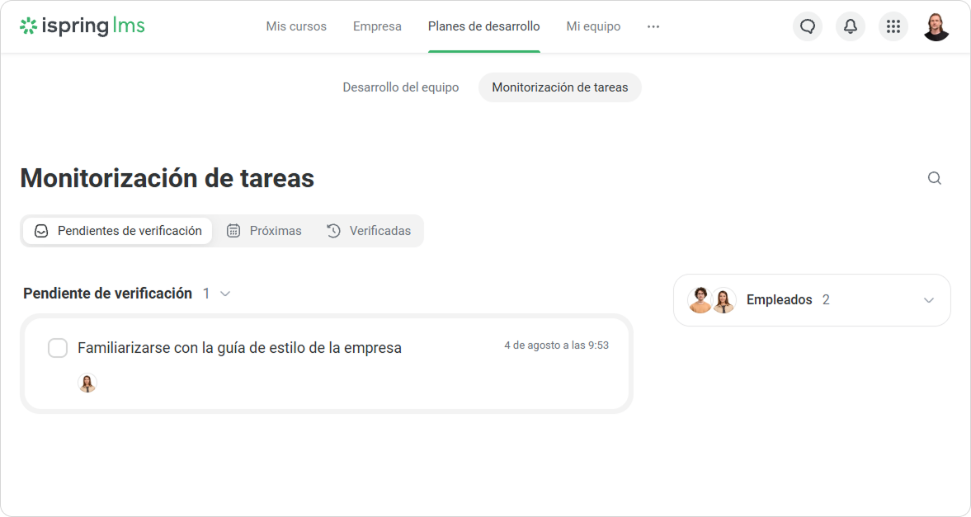Screen dimensions: 971x517
Task: Go to Mis cursos menu
Action: (296, 26)
